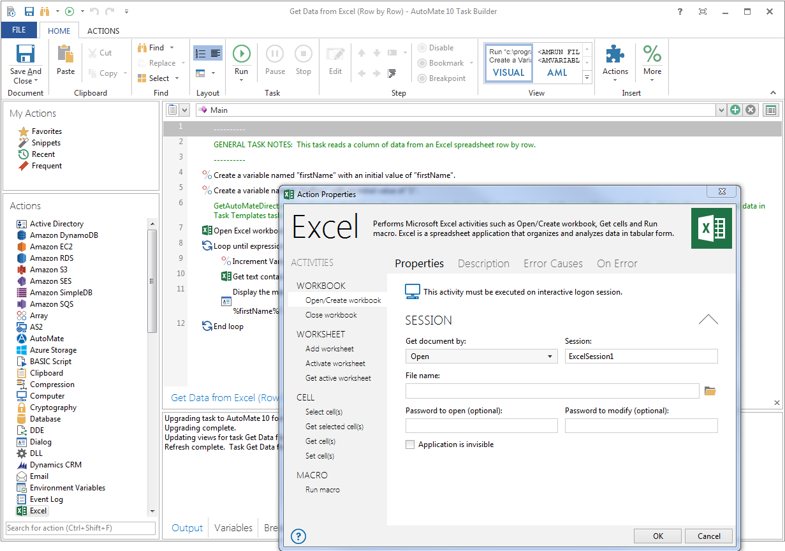Image resolution: width=785 pixels, height=551 pixels.
Task: Click the Password to open field
Action: coord(481,425)
